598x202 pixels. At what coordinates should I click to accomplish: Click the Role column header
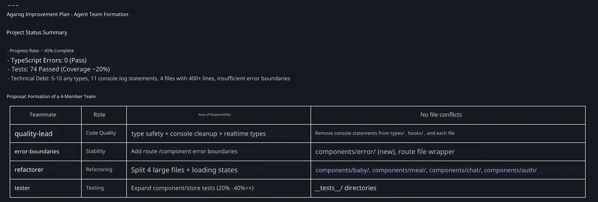click(x=99, y=115)
